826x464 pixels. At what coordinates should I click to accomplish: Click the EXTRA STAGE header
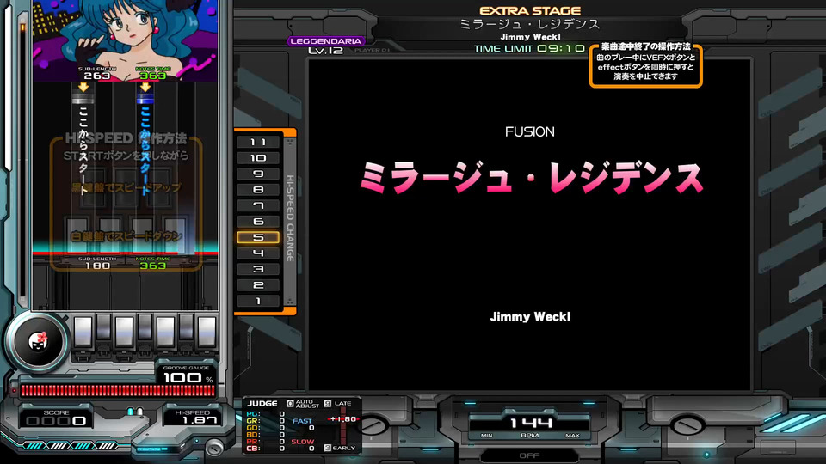click(530, 10)
